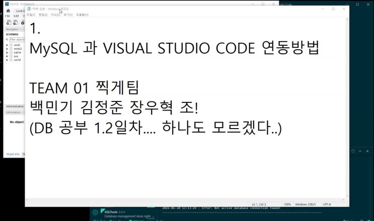Select the world schema name
374x221 pixels.
coord(17,60)
